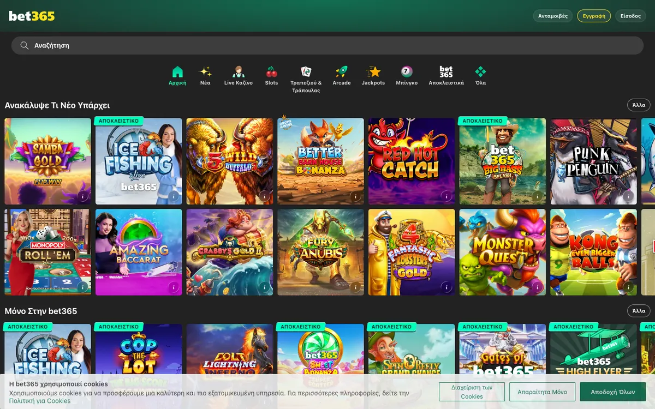Screen dimensions: 655x409
Task: Launch Ice Fishing Live in top row
Action: pyautogui.click(x=139, y=161)
